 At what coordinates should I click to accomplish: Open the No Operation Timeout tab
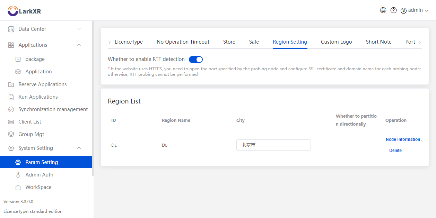pyautogui.click(x=183, y=42)
